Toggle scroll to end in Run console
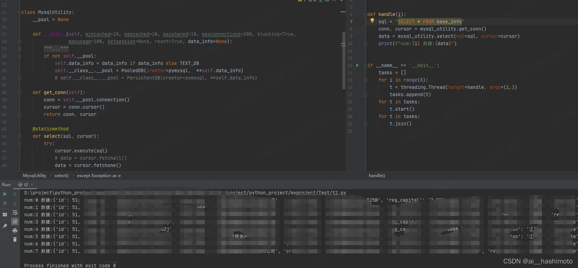The image size is (578, 268). pos(15,221)
